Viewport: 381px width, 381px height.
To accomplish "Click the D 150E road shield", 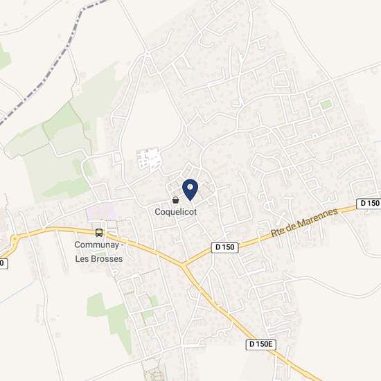I will [x=260, y=344].
